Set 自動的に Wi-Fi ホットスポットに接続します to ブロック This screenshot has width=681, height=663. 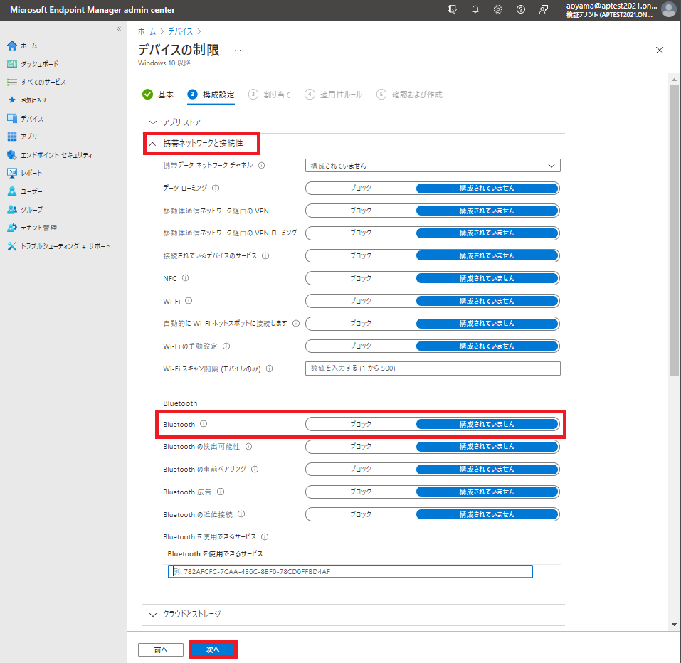361,324
